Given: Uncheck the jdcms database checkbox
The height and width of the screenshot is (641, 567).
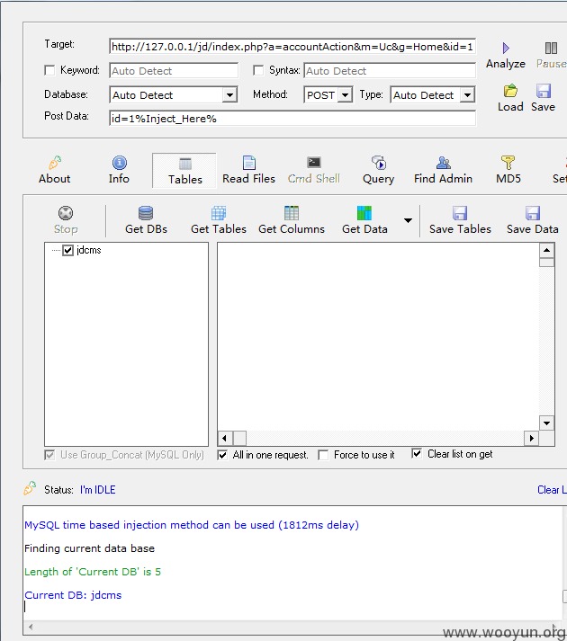Looking at the screenshot, I should [68, 250].
